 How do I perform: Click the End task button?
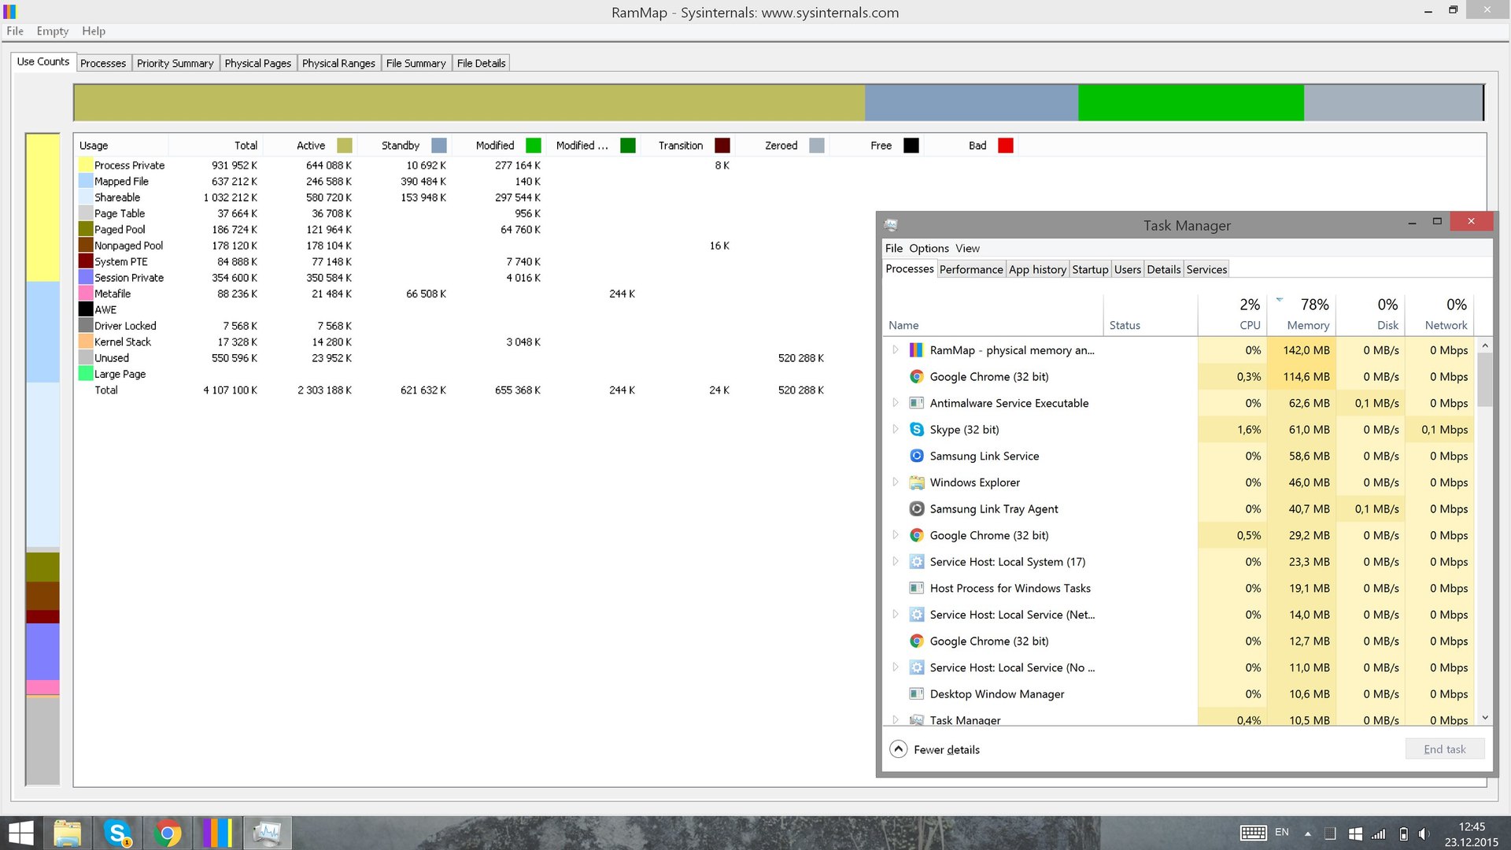(x=1444, y=749)
